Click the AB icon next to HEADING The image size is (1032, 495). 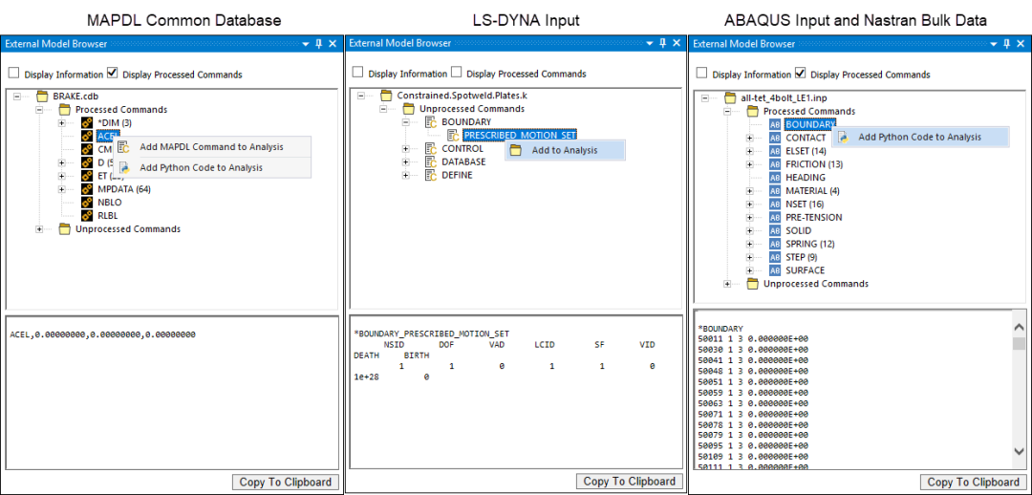click(775, 178)
